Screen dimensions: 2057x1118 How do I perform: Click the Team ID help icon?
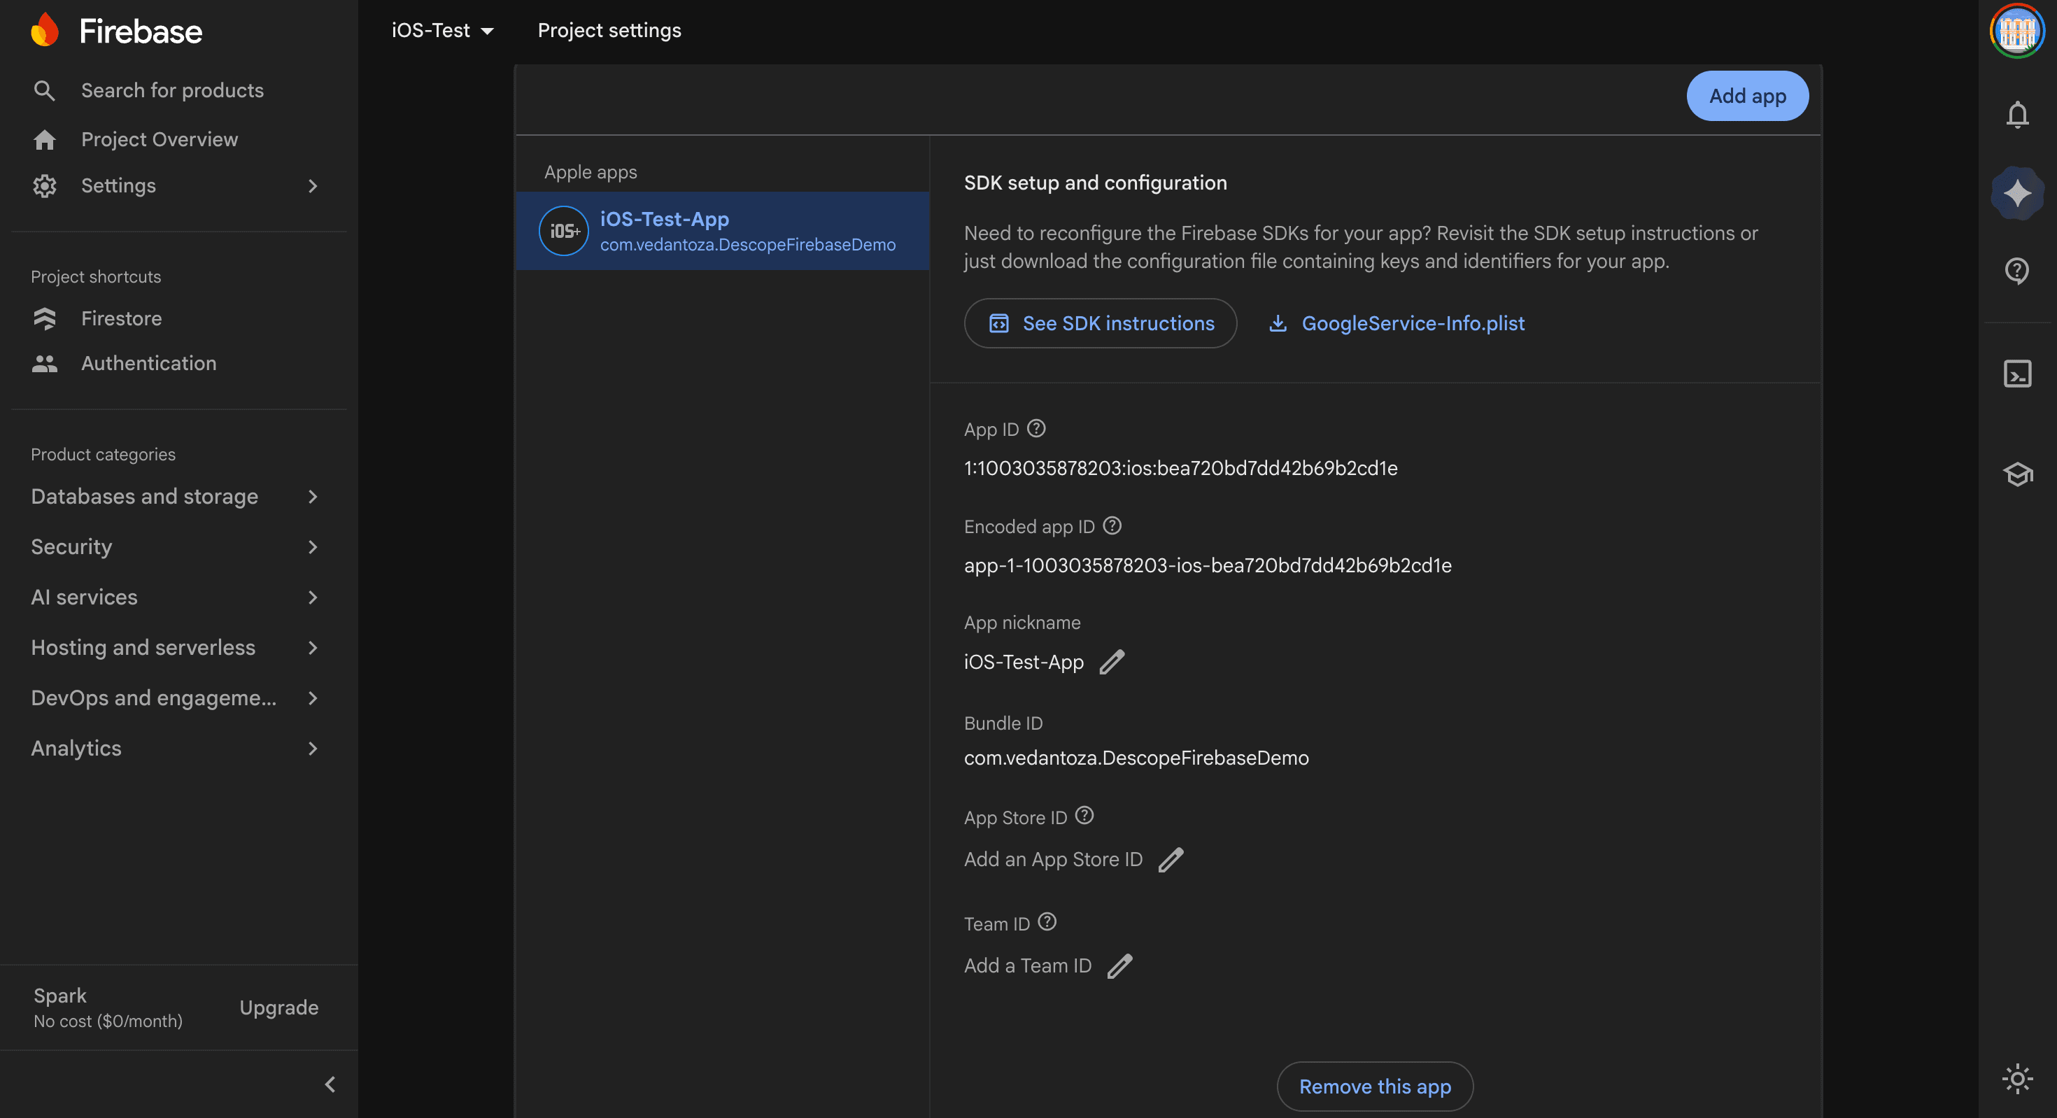[1047, 922]
